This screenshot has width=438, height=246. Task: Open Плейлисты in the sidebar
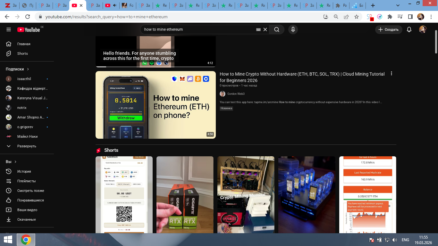coord(27,181)
